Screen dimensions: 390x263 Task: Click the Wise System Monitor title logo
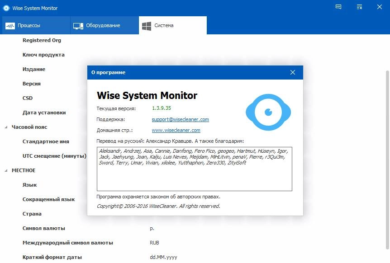tap(6, 8)
